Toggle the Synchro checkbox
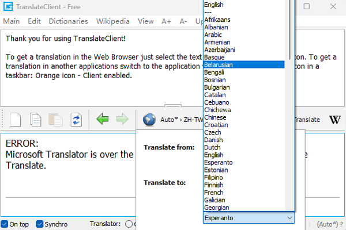The image size is (346, 230). pyautogui.click(x=39, y=224)
